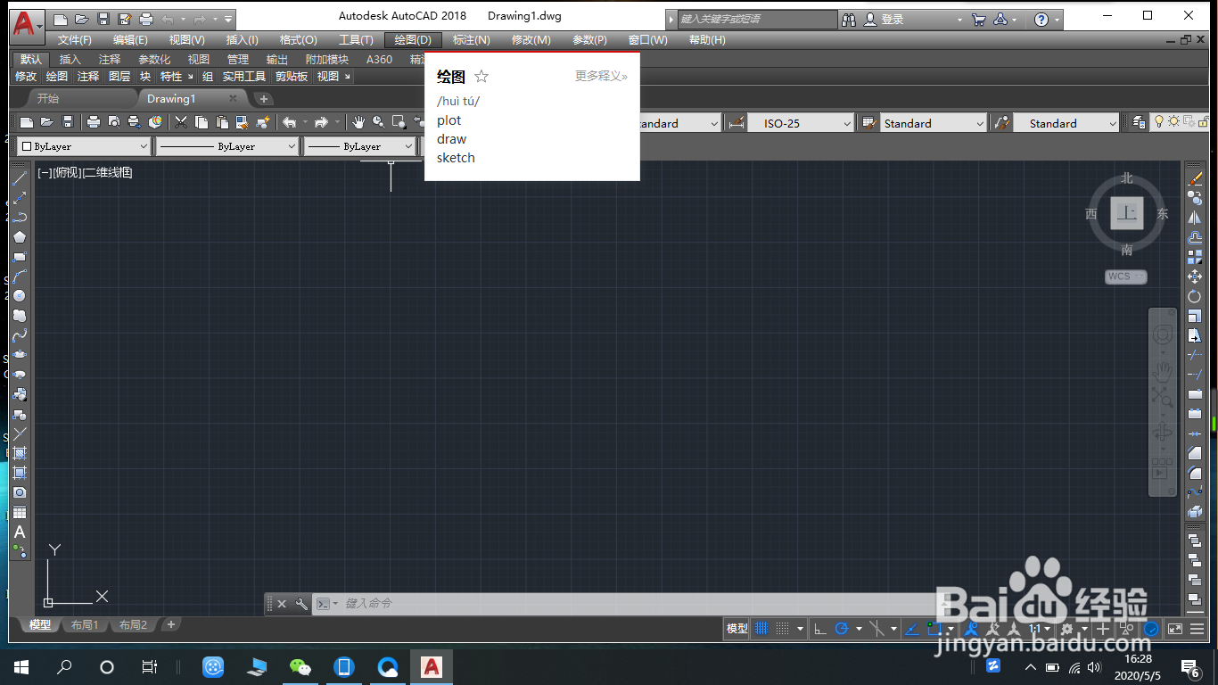
Task: Switch to the 布局1 layout tab
Action: coord(85,625)
